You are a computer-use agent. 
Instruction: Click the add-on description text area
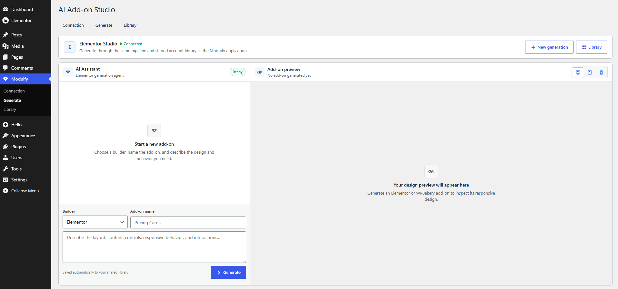coord(154,247)
